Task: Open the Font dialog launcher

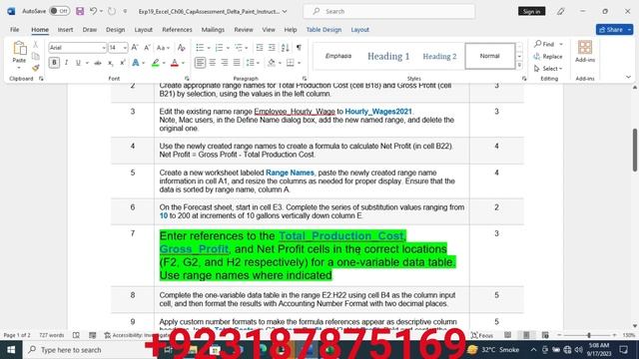Action: (187, 79)
